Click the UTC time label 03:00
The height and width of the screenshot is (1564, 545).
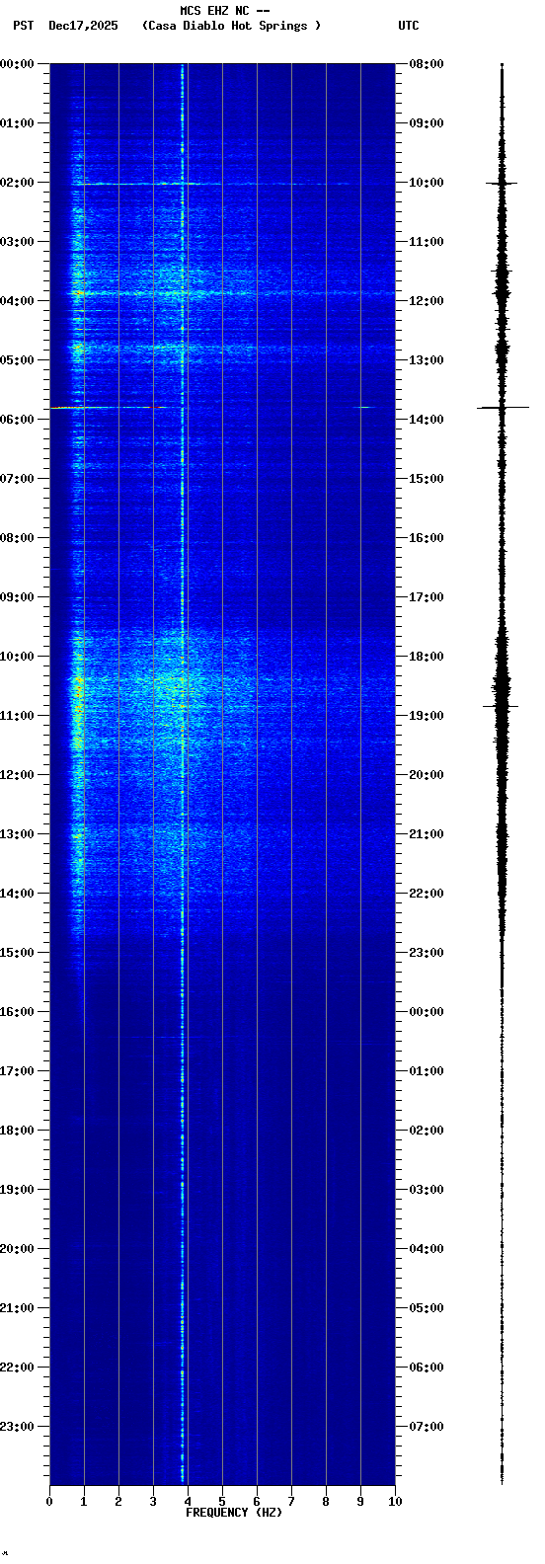click(427, 1190)
